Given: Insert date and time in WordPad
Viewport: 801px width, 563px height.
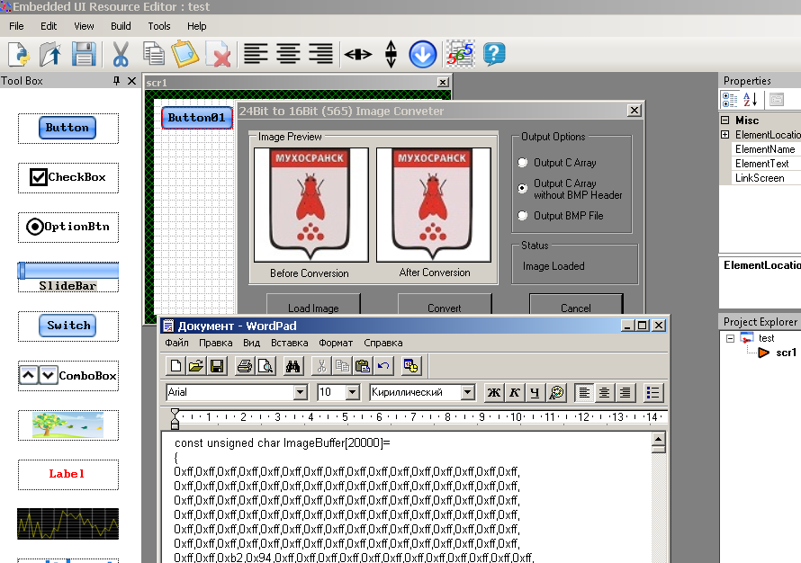Looking at the screenshot, I should point(410,366).
